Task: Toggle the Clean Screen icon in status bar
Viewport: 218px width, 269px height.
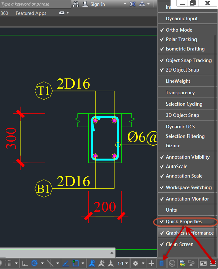Action: point(203,263)
